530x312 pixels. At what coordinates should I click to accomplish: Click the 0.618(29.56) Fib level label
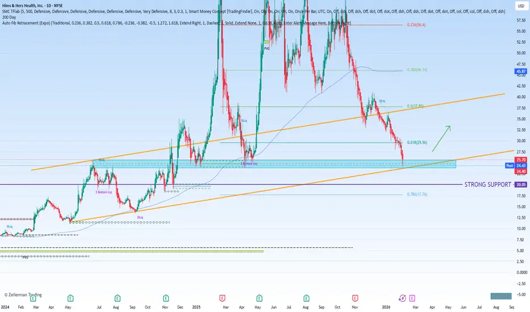pos(417,143)
